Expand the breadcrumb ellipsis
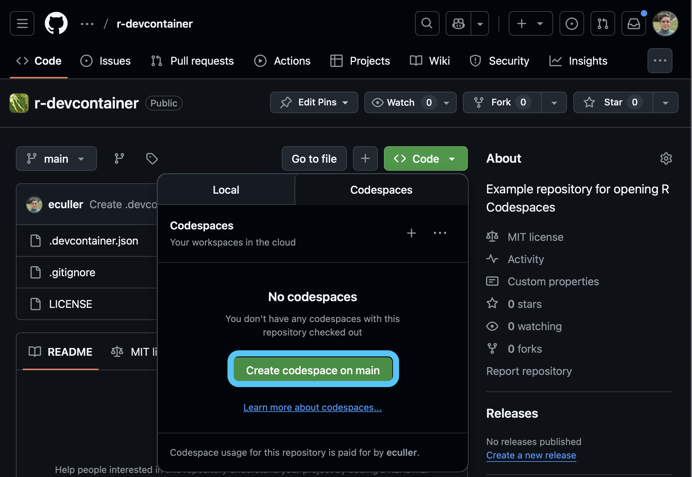 (87, 24)
